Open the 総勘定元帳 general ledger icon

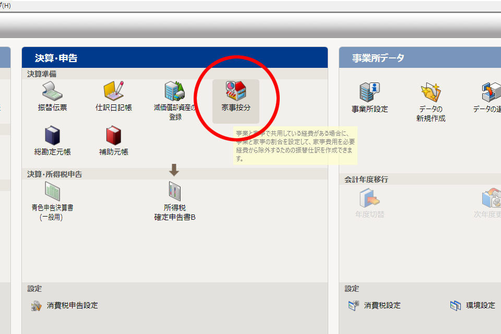point(52,135)
